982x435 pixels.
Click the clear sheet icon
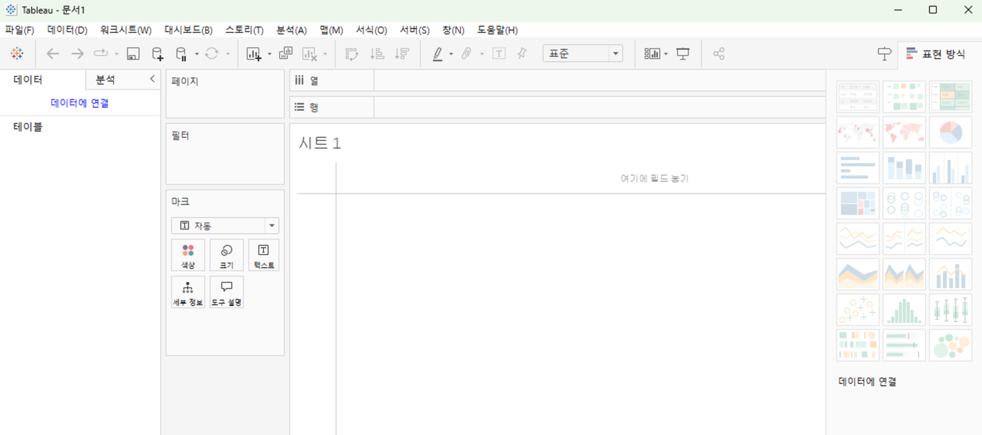(x=310, y=54)
